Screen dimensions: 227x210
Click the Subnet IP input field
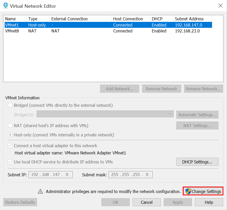click(x=50, y=174)
